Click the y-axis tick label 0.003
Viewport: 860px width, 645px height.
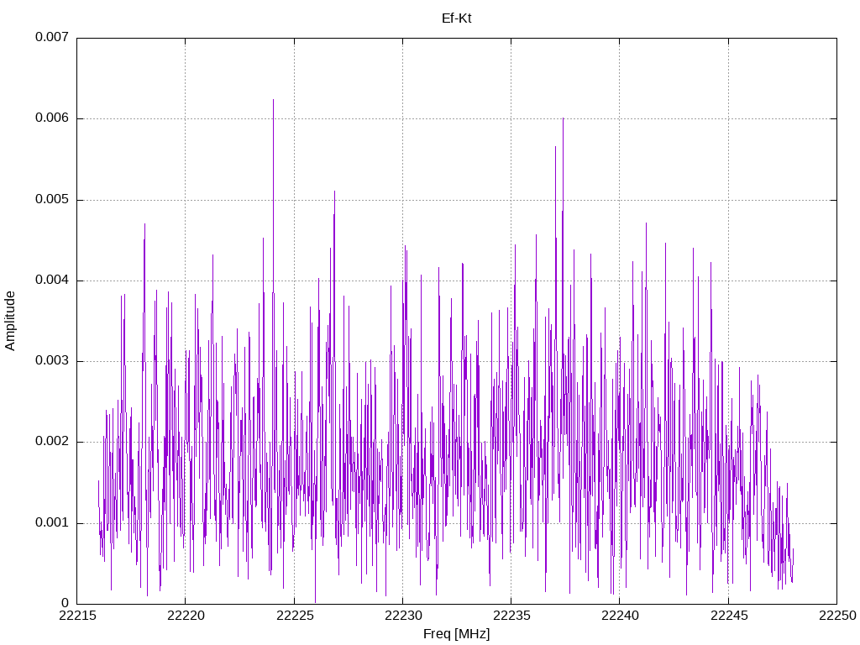pyautogui.click(x=52, y=360)
